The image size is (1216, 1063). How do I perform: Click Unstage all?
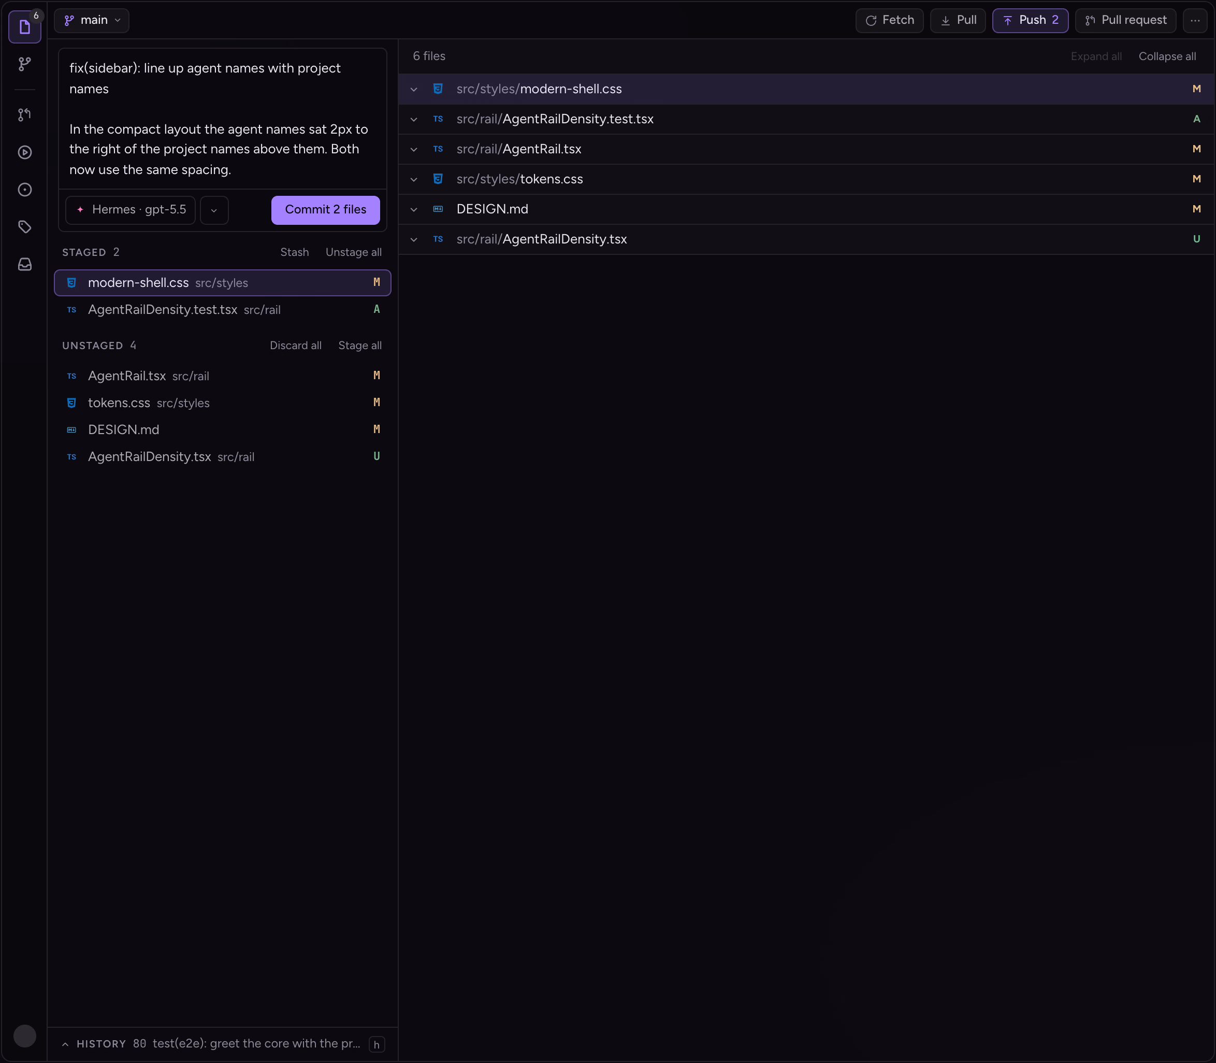pyautogui.click(x=353, y=253)
